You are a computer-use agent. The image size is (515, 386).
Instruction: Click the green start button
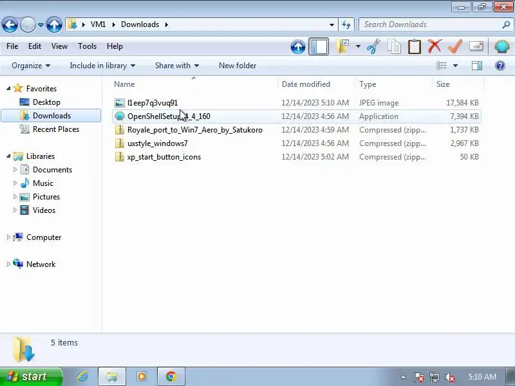pos(31,376)
